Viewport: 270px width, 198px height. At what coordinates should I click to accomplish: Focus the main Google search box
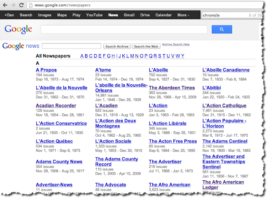pyautogui.click(x=124, y=29)
